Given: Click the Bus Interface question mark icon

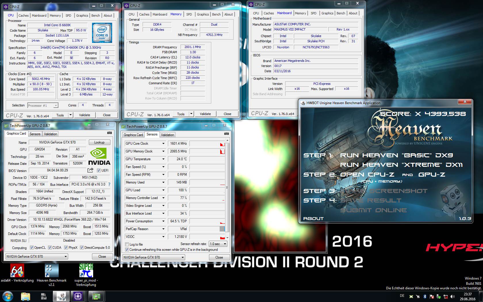Looking at the screenshot, I should coord(109,184).
